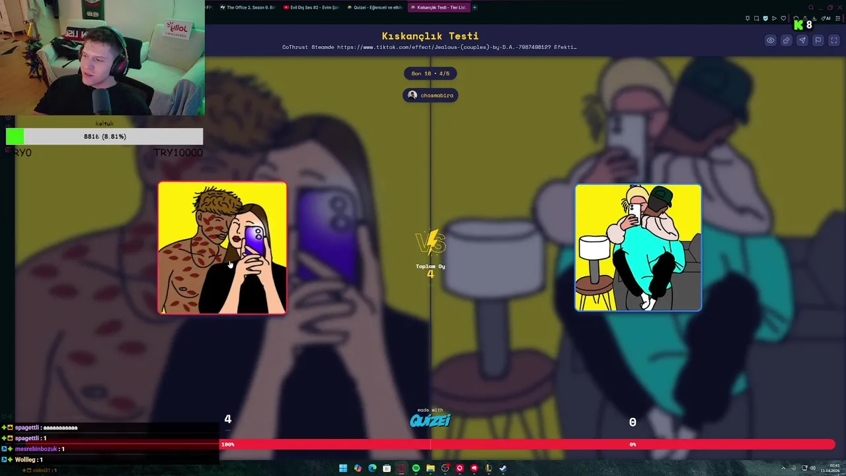846x476 pixels.
Task: Switch to the Quizei - Eğlenceli tab
Action: pos(374,7)
